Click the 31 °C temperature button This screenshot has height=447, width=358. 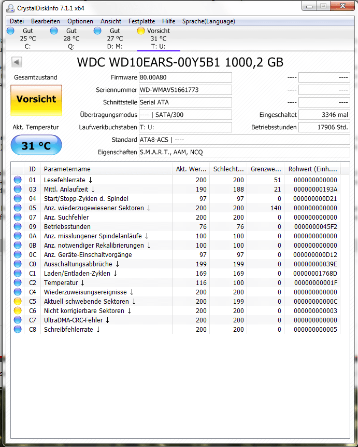(x=36, y=145)
